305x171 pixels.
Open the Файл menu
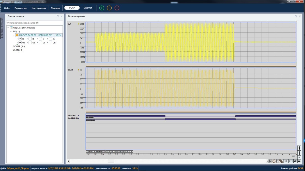click(x=7, y=8)
